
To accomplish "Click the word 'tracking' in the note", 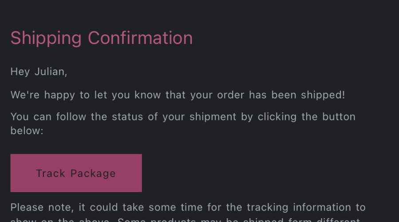I will pyautogui.click(x=268, y=207).
